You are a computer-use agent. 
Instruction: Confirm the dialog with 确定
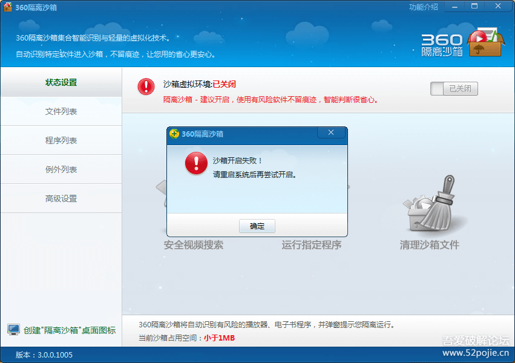[257, 226]
